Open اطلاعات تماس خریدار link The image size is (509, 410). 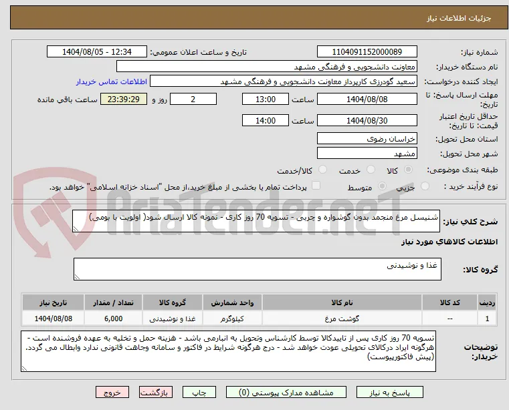[112, 81]
